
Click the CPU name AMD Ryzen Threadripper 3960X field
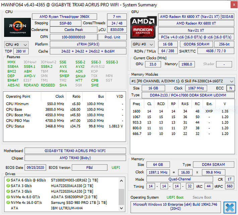coord(64,16)
